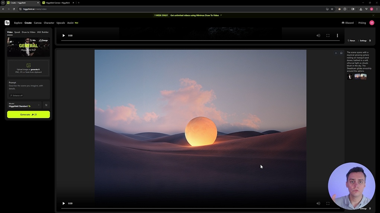Screen dimensions: 380x213
Task: Click the screen cast icon in the address bar
Action: click(327, 9)
